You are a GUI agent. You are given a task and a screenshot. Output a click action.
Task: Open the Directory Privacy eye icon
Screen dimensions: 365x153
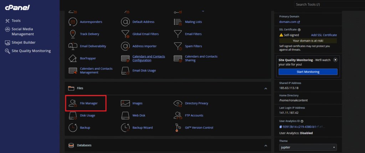(x=178, y=104)
